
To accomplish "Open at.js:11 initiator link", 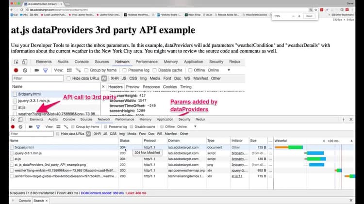I will tap(237, 176).
